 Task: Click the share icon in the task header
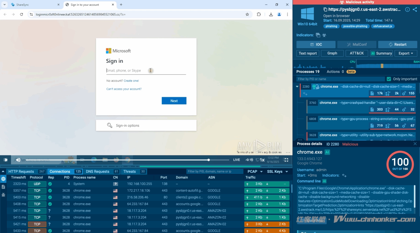point(415,10)
